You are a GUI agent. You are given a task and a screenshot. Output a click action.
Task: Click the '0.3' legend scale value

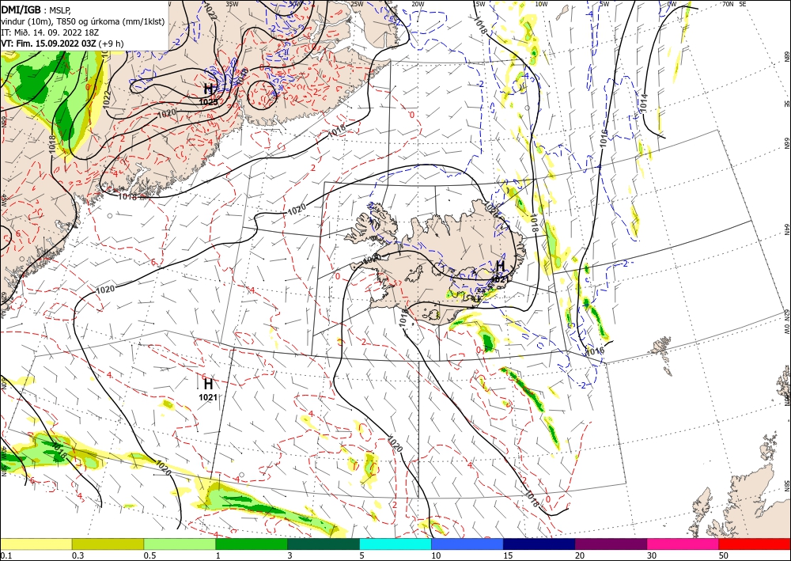click(78, 555)
